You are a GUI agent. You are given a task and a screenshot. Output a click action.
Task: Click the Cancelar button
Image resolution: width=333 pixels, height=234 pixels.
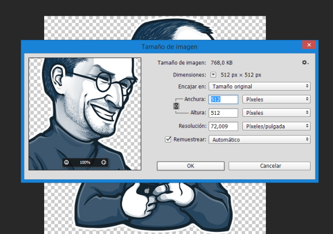[x=270, y=166]
